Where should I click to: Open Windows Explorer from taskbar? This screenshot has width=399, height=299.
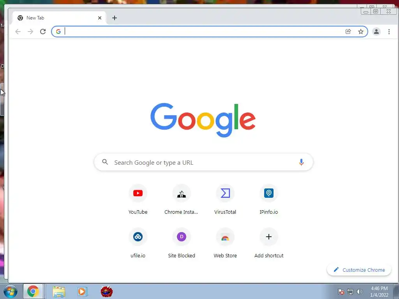(59, 291)
